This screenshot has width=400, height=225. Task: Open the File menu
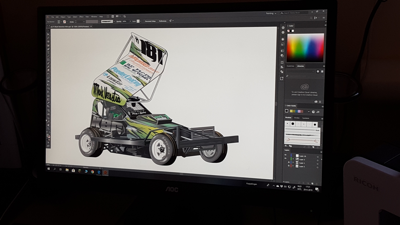pyautogui.click(x=52, y=17)
